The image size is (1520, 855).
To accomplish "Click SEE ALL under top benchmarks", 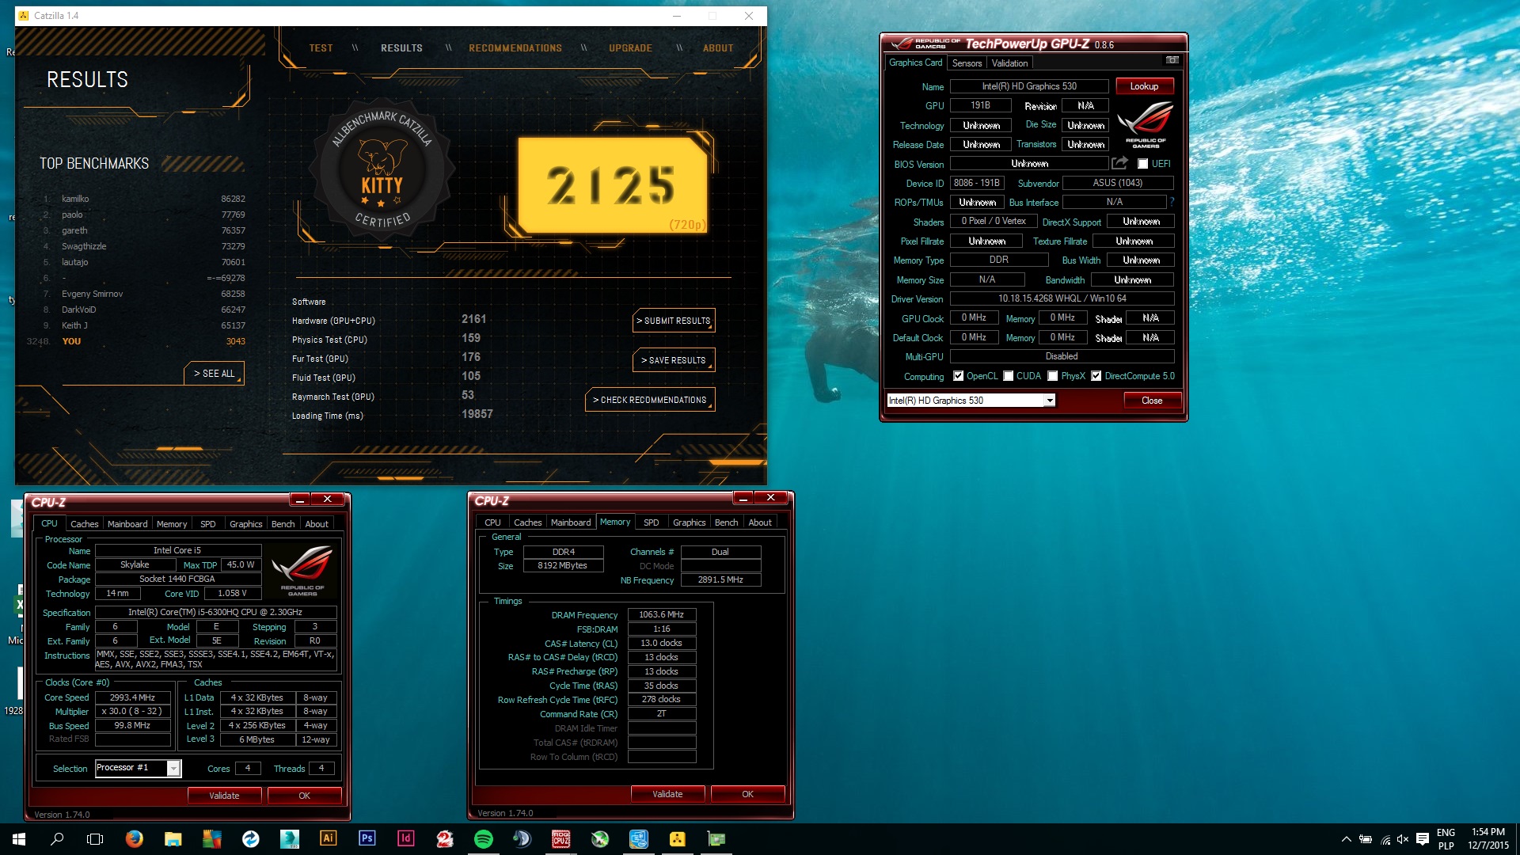I will tap(214, 374).
